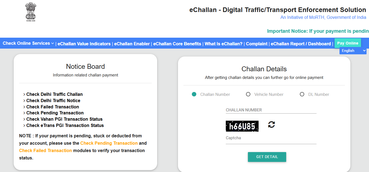Open Check Vahan PGI Transaction Status
Viewport: 369px width, 172px height.
pos(64,119)
